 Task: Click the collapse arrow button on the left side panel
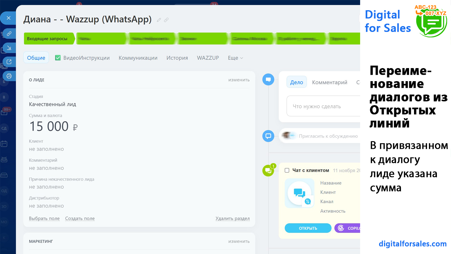pyautogui.click(x=9, y=48)
